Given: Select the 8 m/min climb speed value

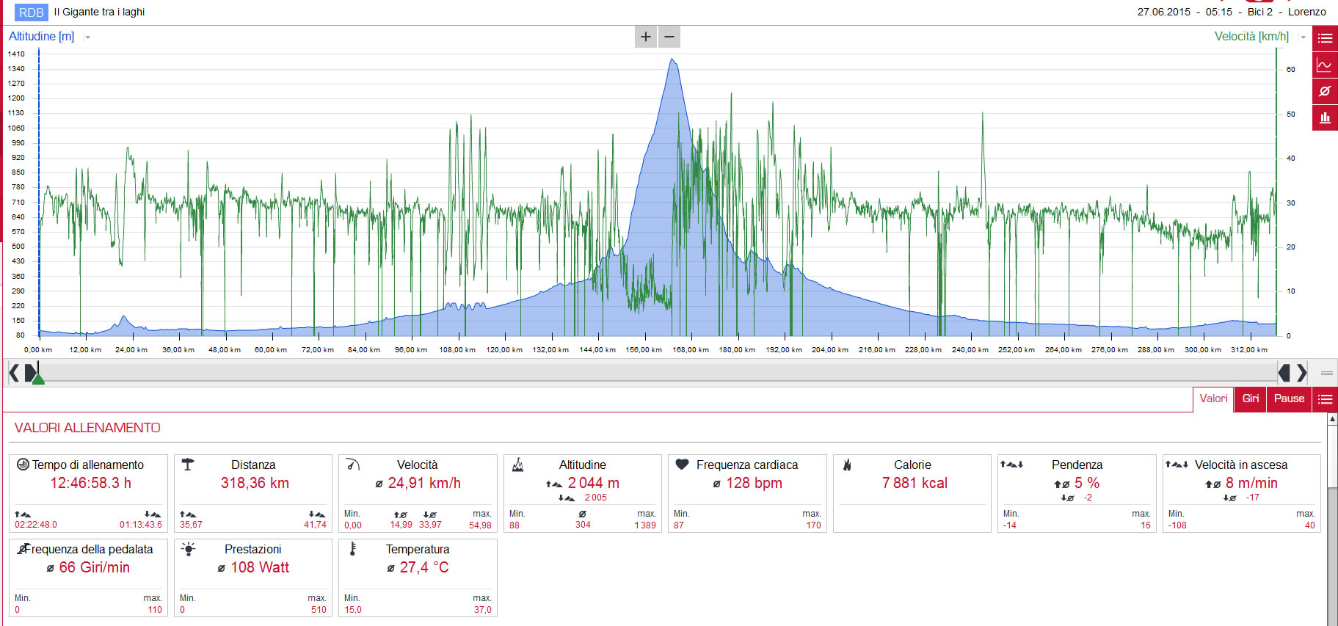Looking at the screenshot, I should (x=1251, y=483).
